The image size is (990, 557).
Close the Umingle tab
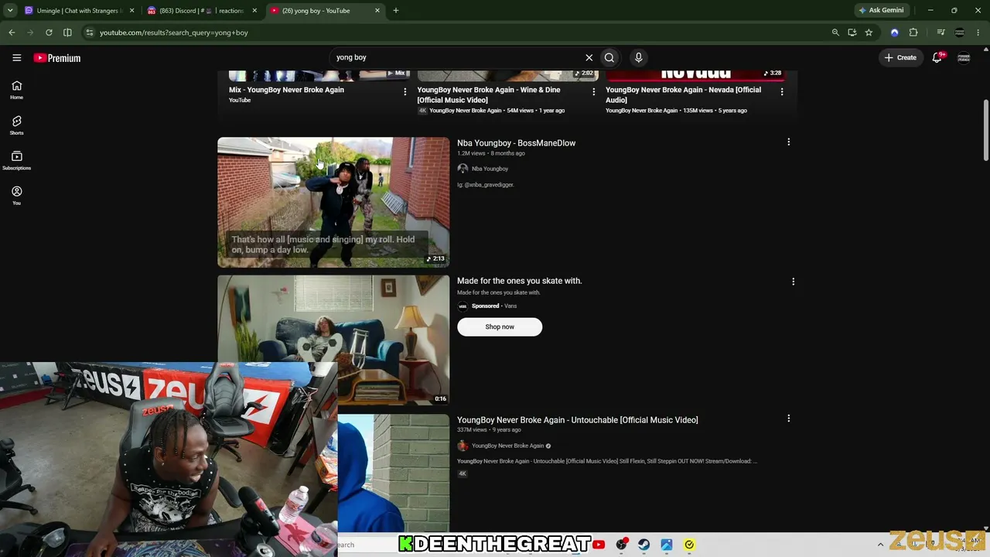131,11
